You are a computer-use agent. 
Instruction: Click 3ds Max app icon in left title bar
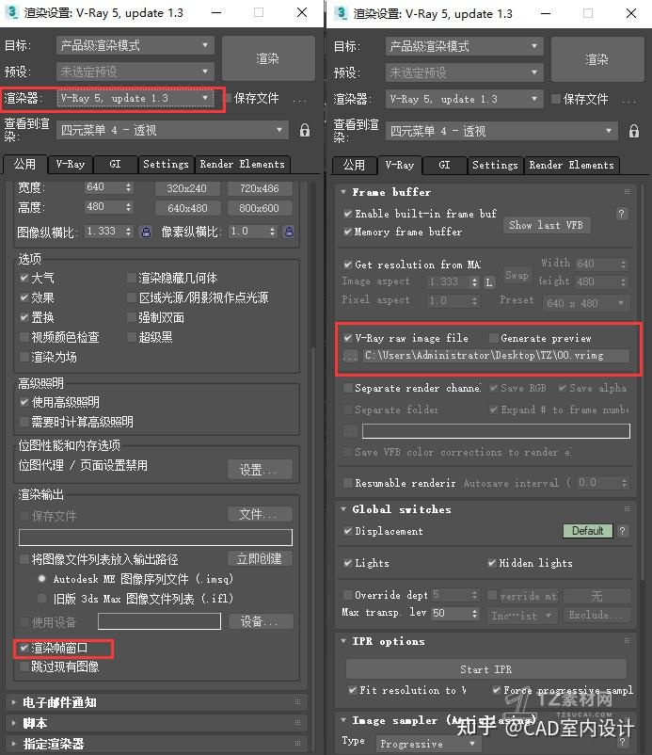[x=11, y=12]
